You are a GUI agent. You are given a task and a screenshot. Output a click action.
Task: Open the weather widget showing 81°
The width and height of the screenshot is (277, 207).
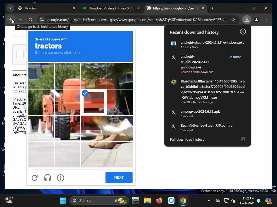pyautogui.click(x=9, y=200)
